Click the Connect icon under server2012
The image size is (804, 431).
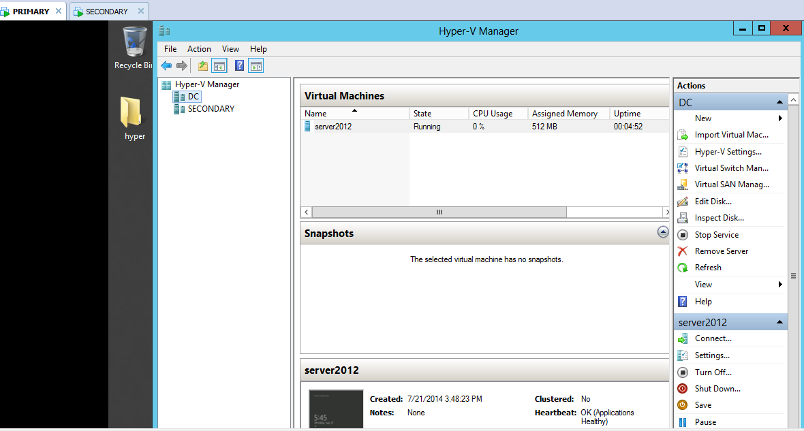coord(683,338)
